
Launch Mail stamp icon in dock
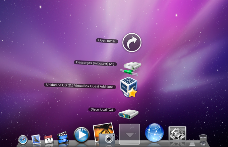(x=36, y=139)
